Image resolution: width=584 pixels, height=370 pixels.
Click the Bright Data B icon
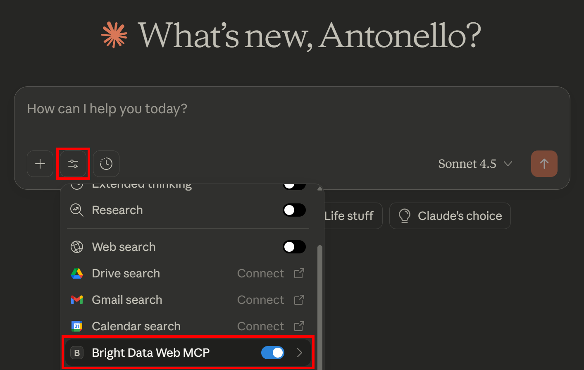pyautogui.click(x=77, y=353)
